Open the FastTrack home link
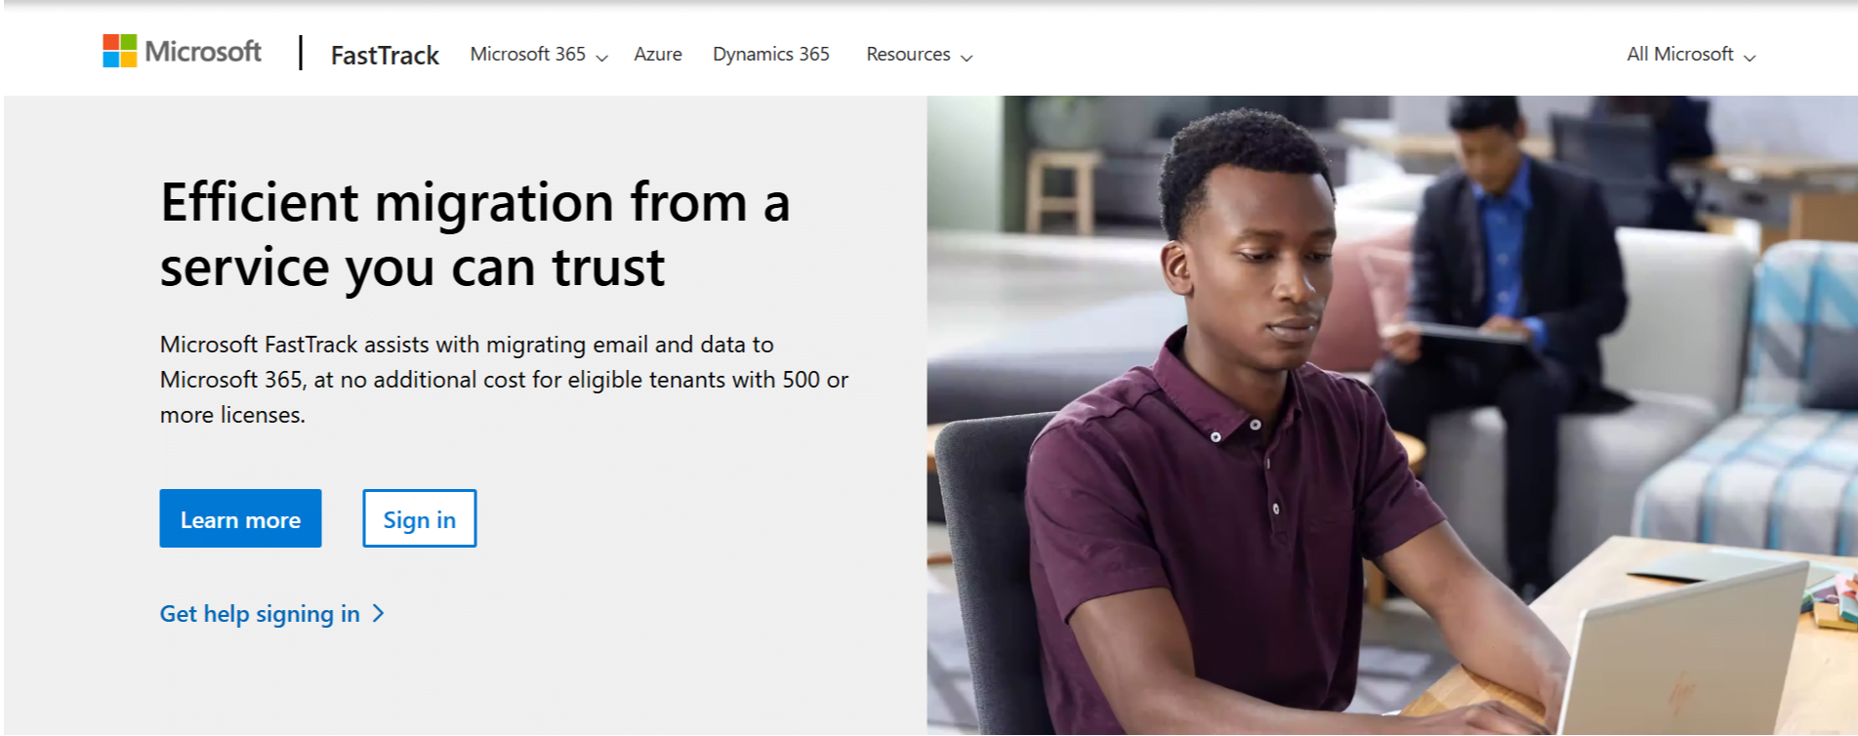Image resolution: width=1858 pixels, height=736 pixels. [x=385, y=56]
